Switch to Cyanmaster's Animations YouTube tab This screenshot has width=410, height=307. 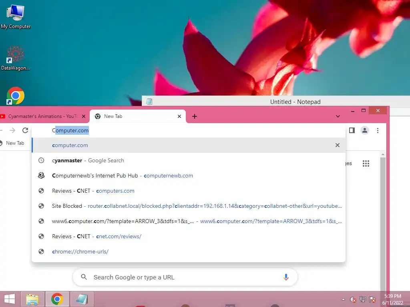coord(42,116)
